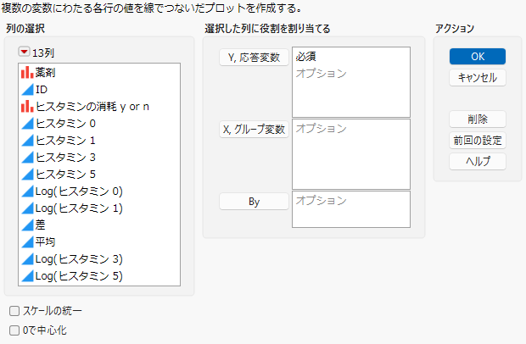Recall settings with 前回の設定 button
This screenshot has width=526, height=344.
pyautogui.click(x=478, y=141)
